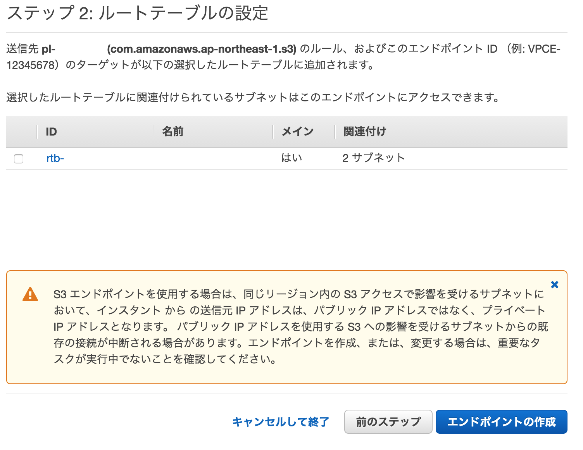Click the エンドポイントの作成 button
The height and width of the screenshot is (450, 583).
click(x=502, y=422)
